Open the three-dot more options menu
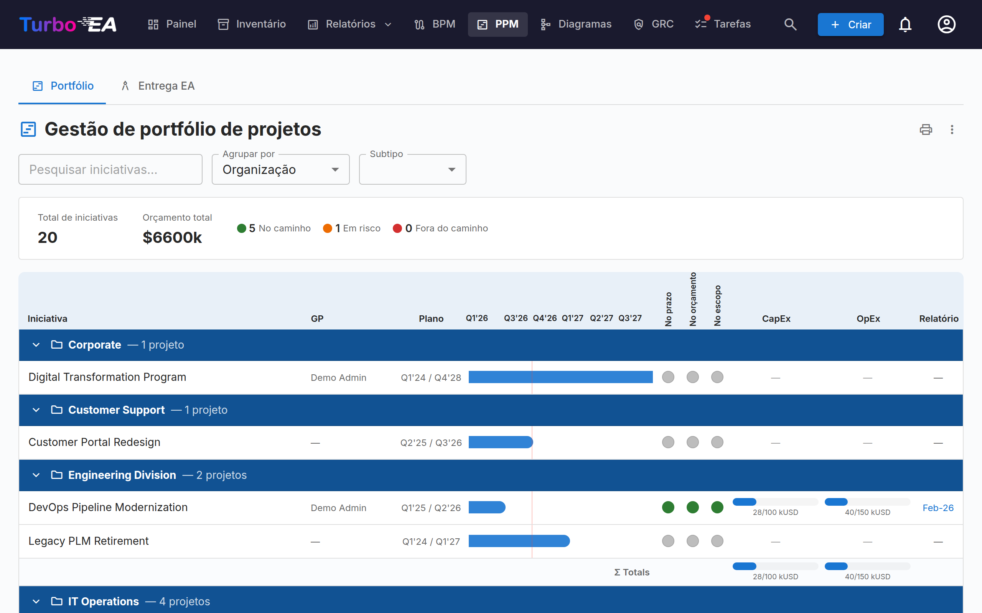Viewport: 982px width, 613px height. tap(952, 129)
